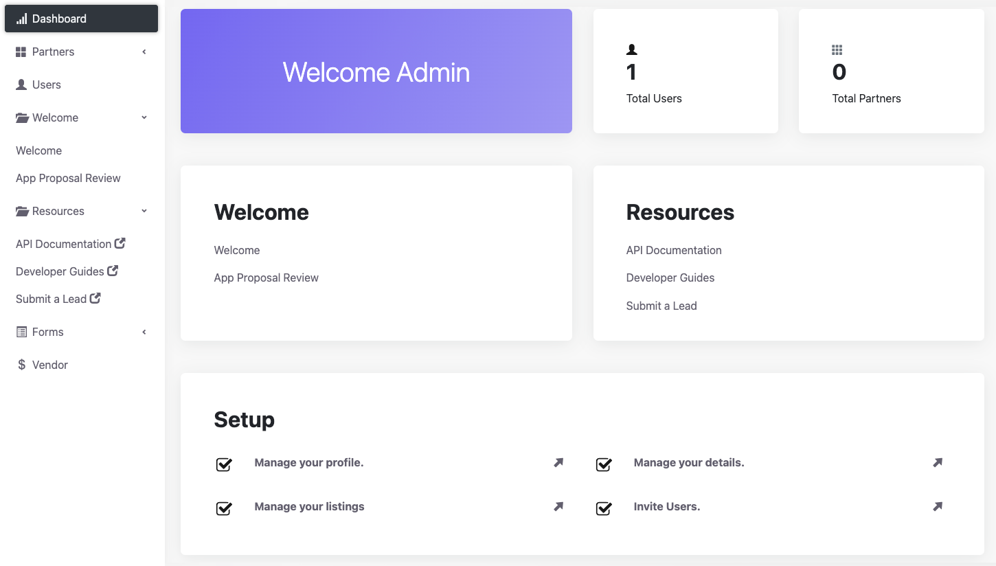The height and width of the screenshot is (566, 996).
Task: Open arrow icon beside Manage your details
Action: point(938,463)
